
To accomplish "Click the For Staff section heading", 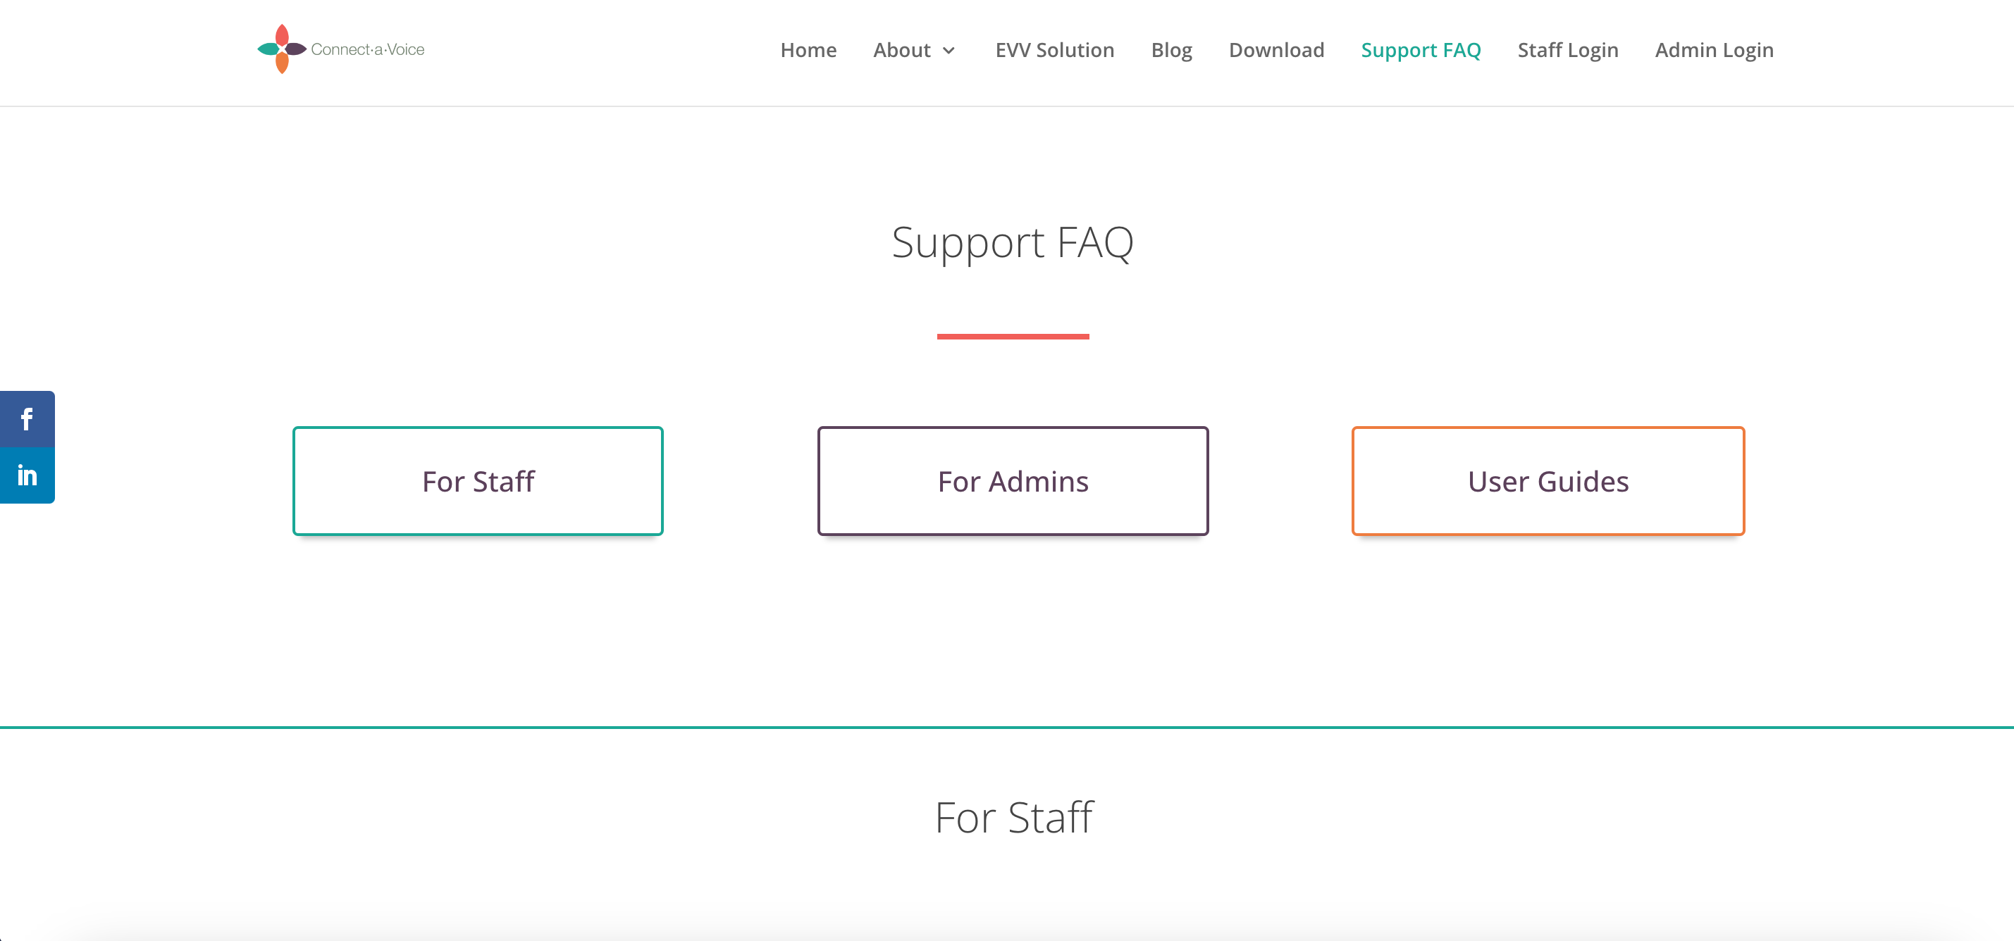I will (1013, 818).
